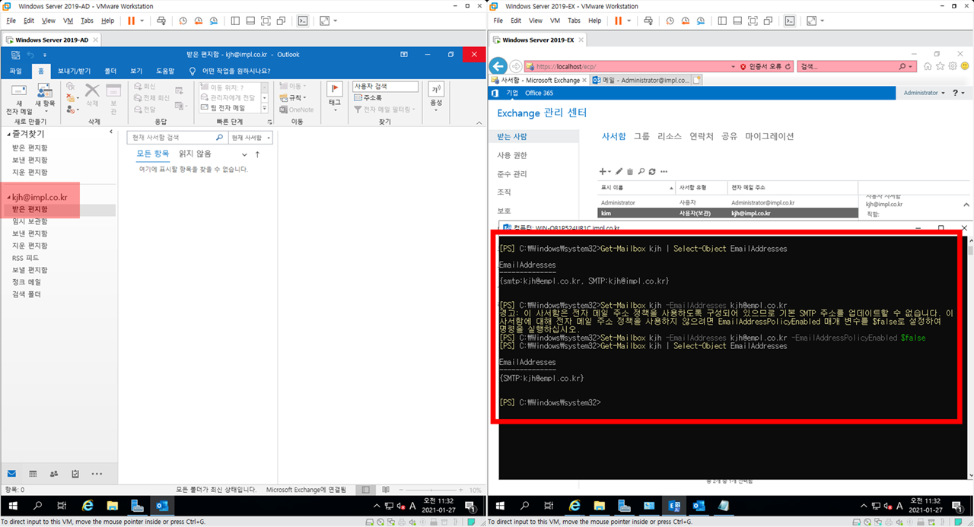Open the Migration (마이그레이션) tab in Exchange
974x527 pixels.
769,136
